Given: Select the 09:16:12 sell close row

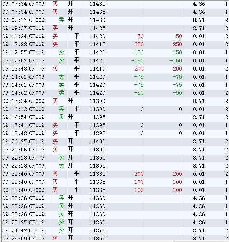Looking at the screenshot, I should (x=115, y=109).
